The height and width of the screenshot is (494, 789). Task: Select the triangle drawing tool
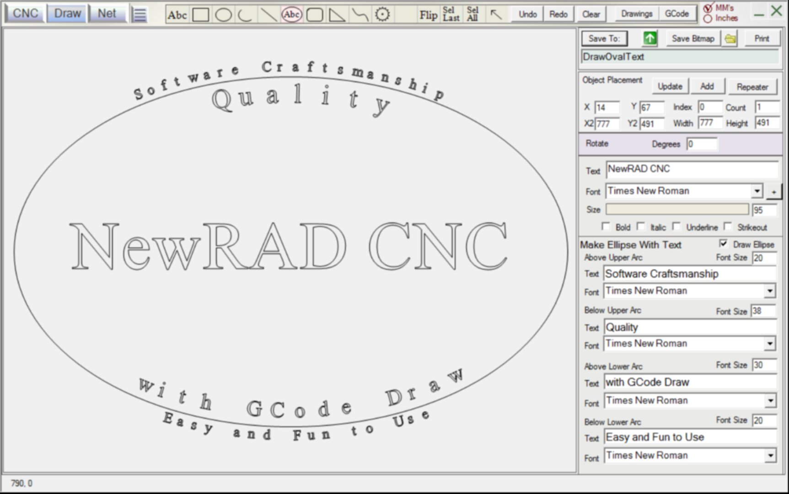337,15
